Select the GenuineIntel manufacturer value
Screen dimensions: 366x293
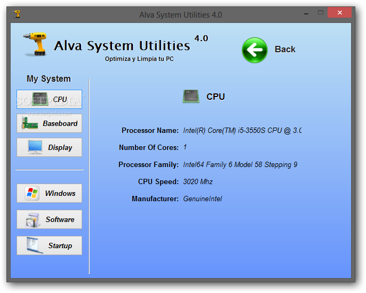[202, 199]
